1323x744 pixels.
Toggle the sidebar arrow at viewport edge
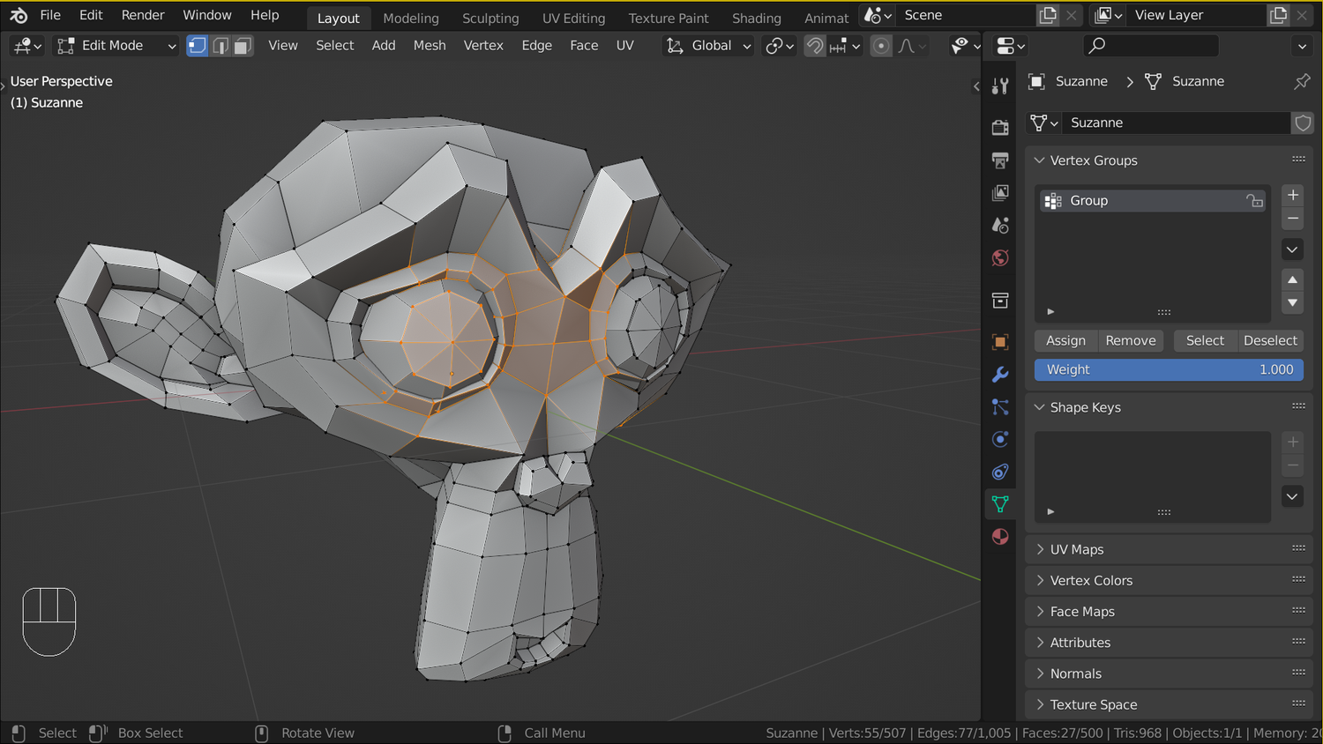point(975,86)
